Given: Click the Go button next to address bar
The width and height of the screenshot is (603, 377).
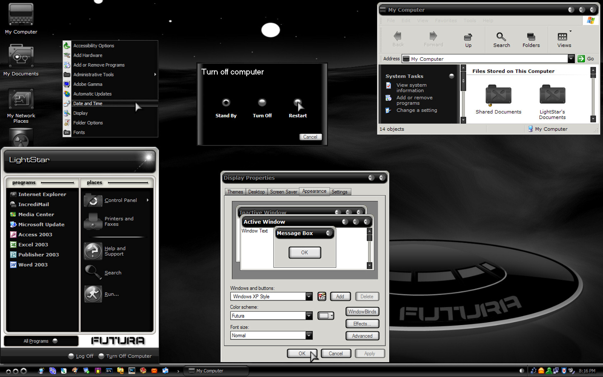Looking at the screenshot, I should click(x=586, y=59).
